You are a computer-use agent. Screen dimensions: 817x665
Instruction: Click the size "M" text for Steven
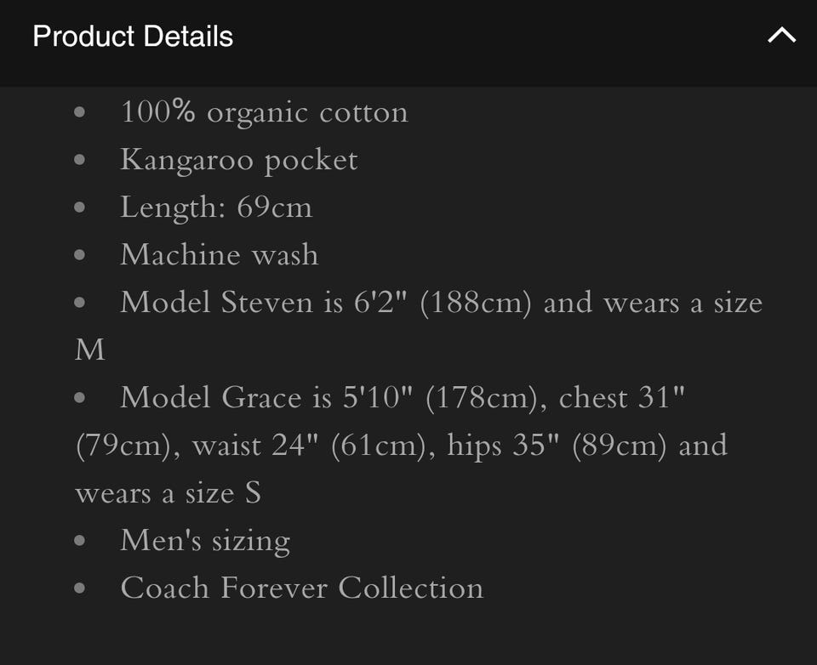pos(90,350)
